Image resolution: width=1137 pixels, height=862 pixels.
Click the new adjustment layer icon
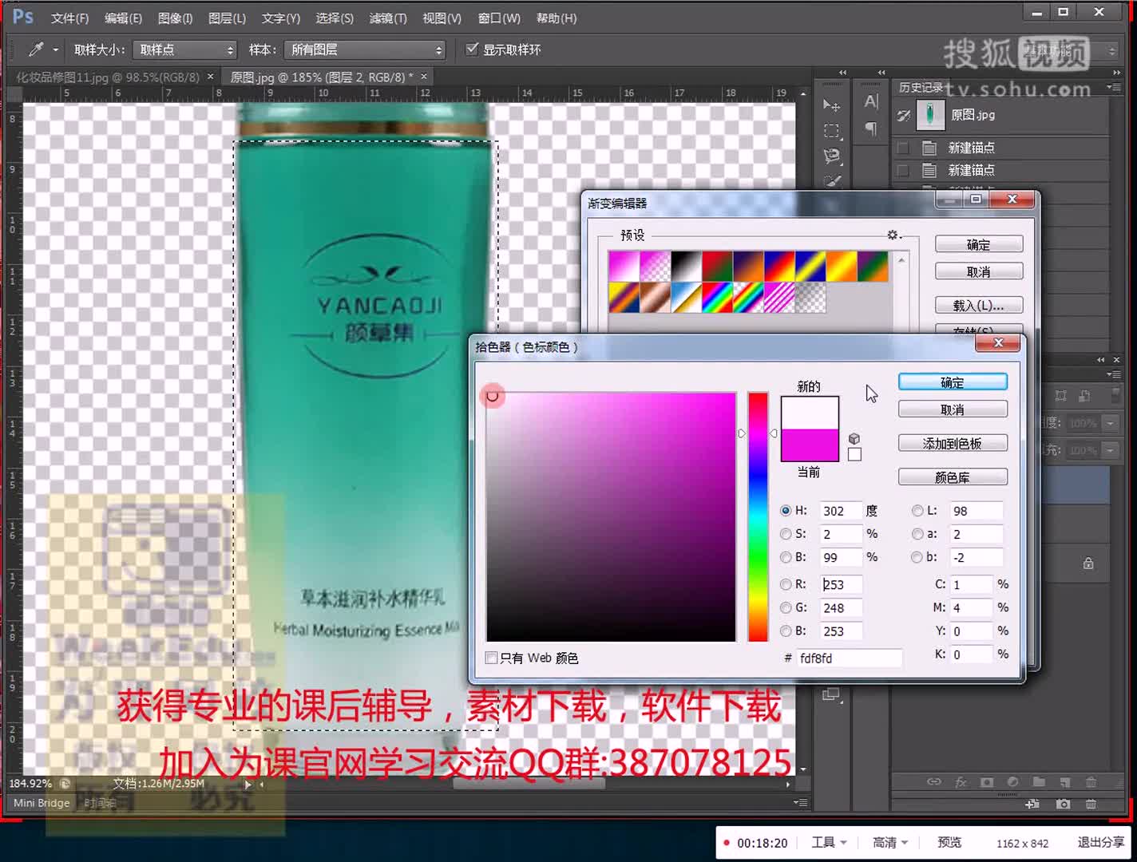[1012, 782]
